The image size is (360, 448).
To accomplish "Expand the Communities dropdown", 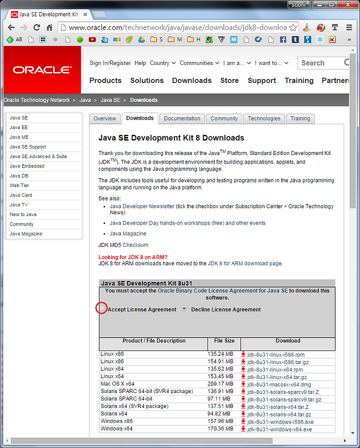I will click(199, 63).
